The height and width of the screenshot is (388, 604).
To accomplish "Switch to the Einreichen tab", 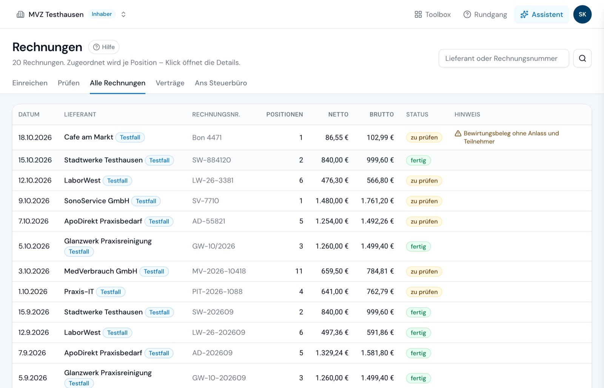I will coord(30,83).
